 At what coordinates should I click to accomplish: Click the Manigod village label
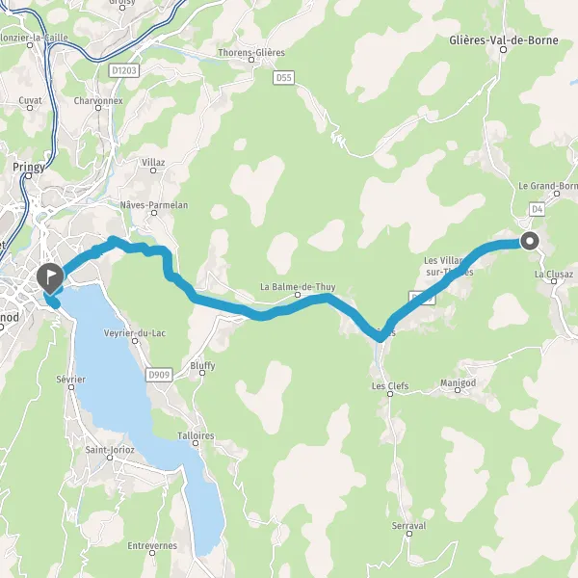pyautogui.click(x=458, y=383)
